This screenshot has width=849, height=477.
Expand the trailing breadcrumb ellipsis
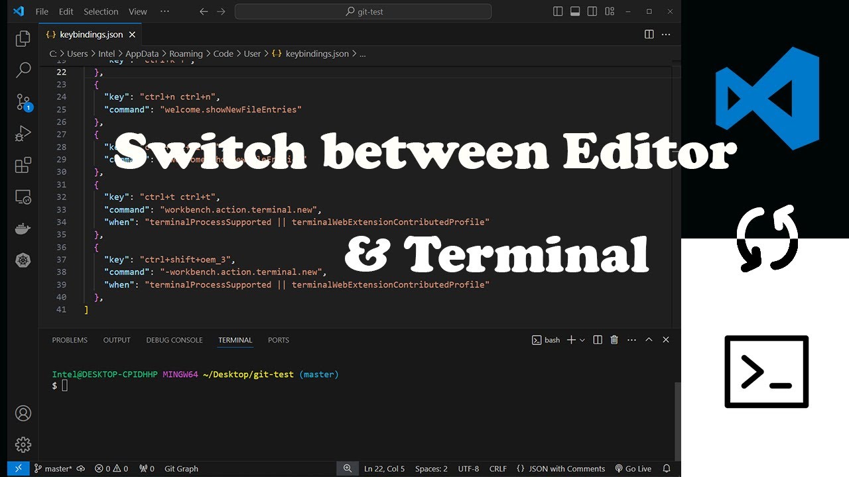point(362,54)
